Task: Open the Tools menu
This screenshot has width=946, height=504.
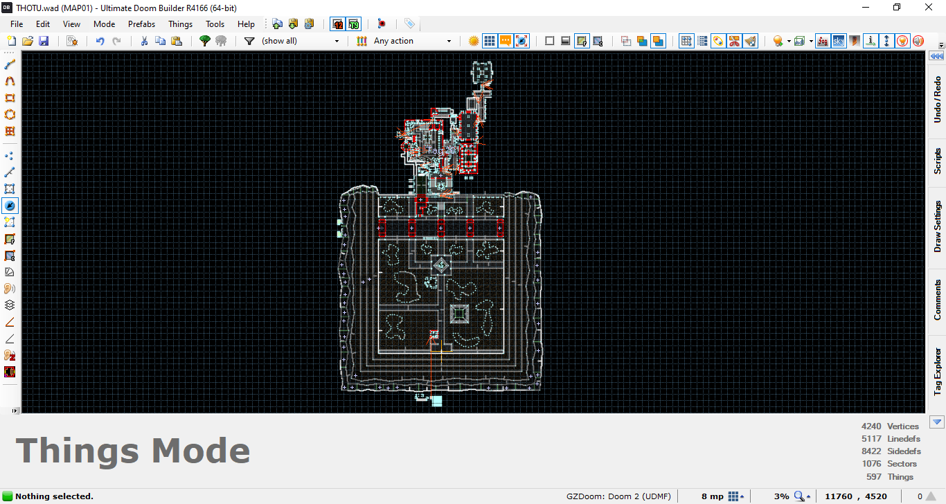Action: (x=215, y=24)
